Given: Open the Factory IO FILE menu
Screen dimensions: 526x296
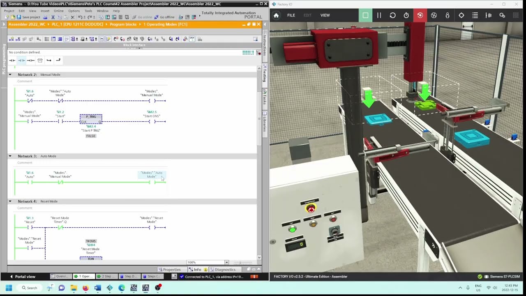Looking at the screenshot, I should point(291,15).
